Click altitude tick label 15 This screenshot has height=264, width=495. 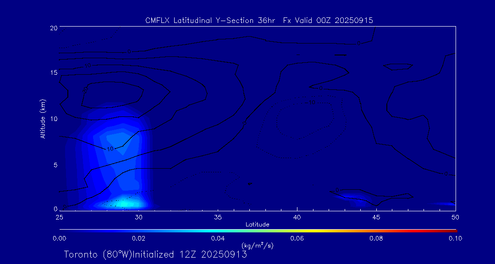[53, 72]
